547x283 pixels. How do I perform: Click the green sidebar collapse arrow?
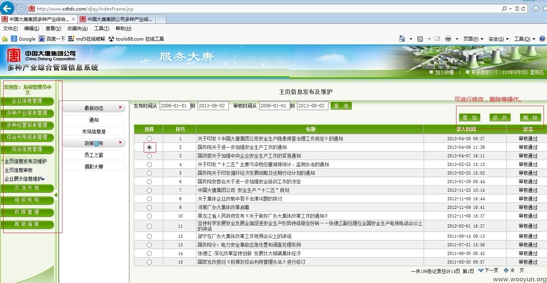[56, 195]
